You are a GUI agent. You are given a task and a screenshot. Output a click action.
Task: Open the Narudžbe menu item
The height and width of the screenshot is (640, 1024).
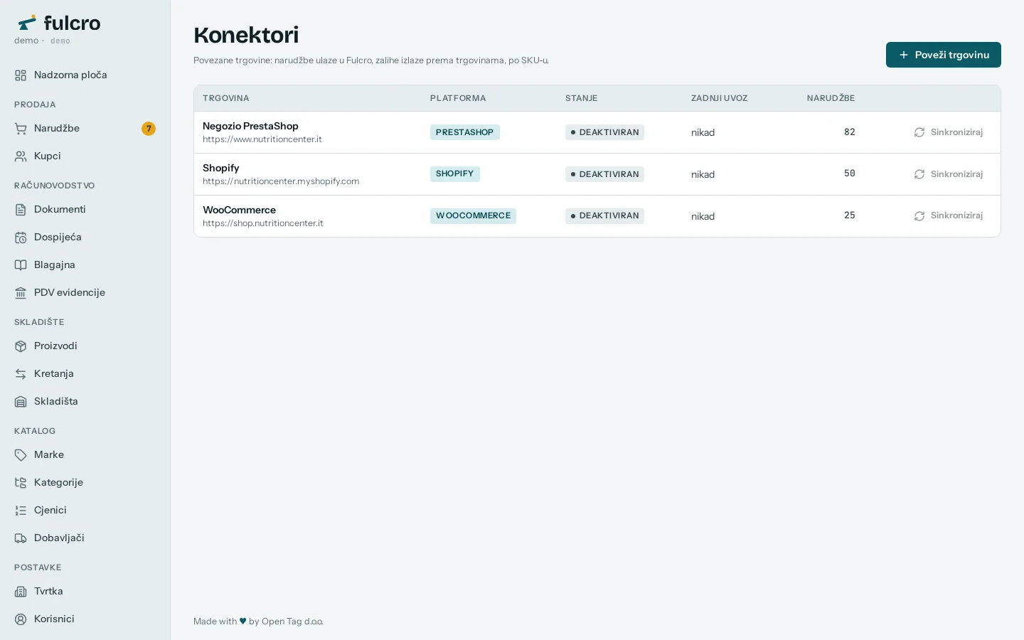[85, 129]
